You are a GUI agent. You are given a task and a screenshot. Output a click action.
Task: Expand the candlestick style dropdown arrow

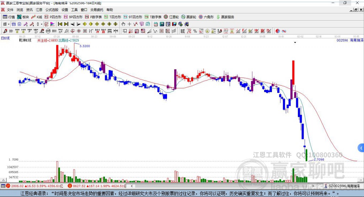[42, 24]
